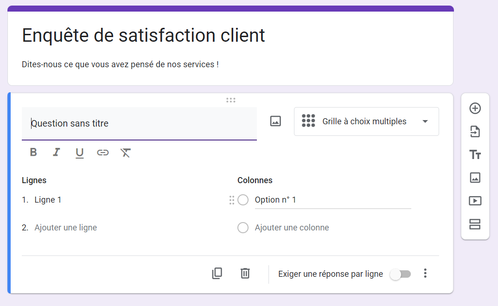Screen dimensions: 498x306
Task: Add a title and description block
Action: click(475, 155)
